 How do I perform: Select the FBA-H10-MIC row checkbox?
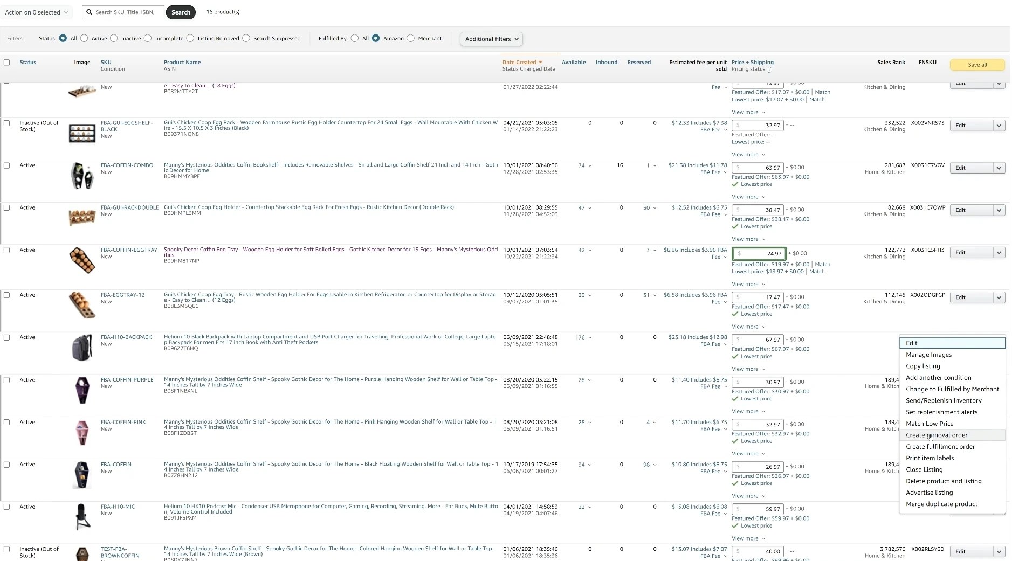click(7, 507)
